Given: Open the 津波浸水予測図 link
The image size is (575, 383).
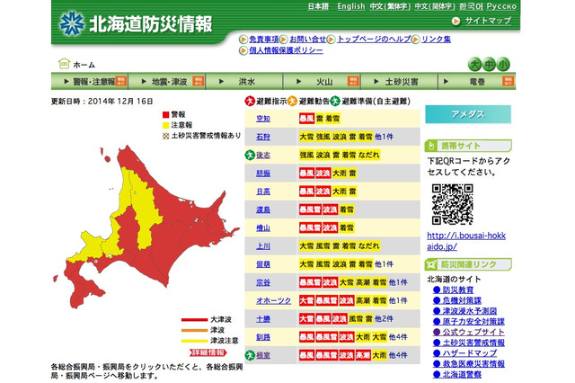Looking at the screenshot, I should [x=469, y=311].
